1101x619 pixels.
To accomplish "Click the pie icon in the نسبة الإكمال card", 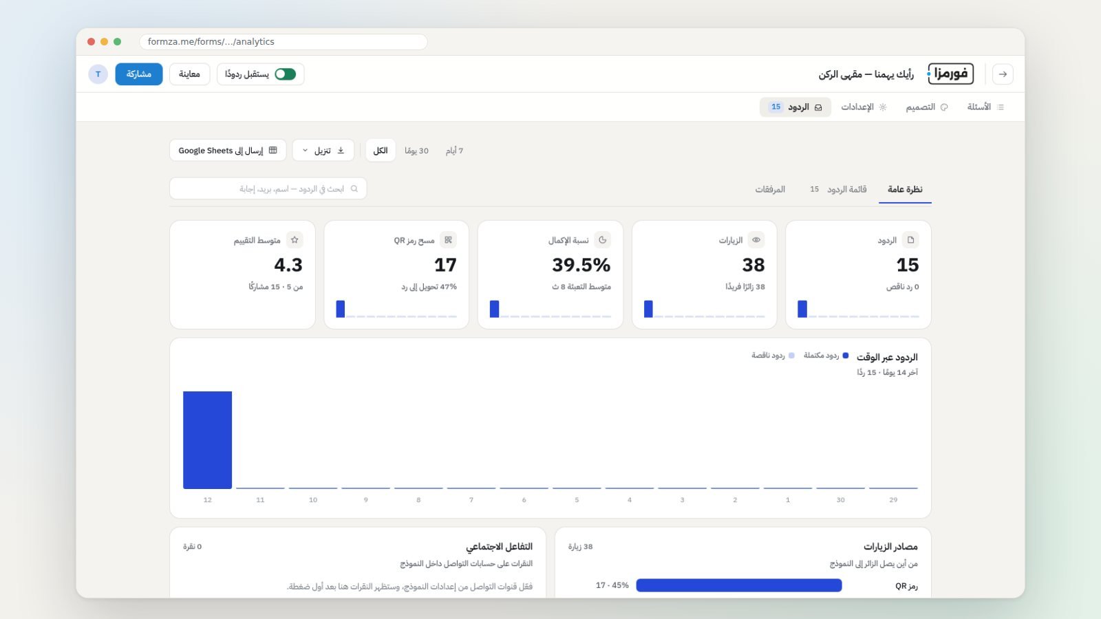I will (x=602, y=240).
